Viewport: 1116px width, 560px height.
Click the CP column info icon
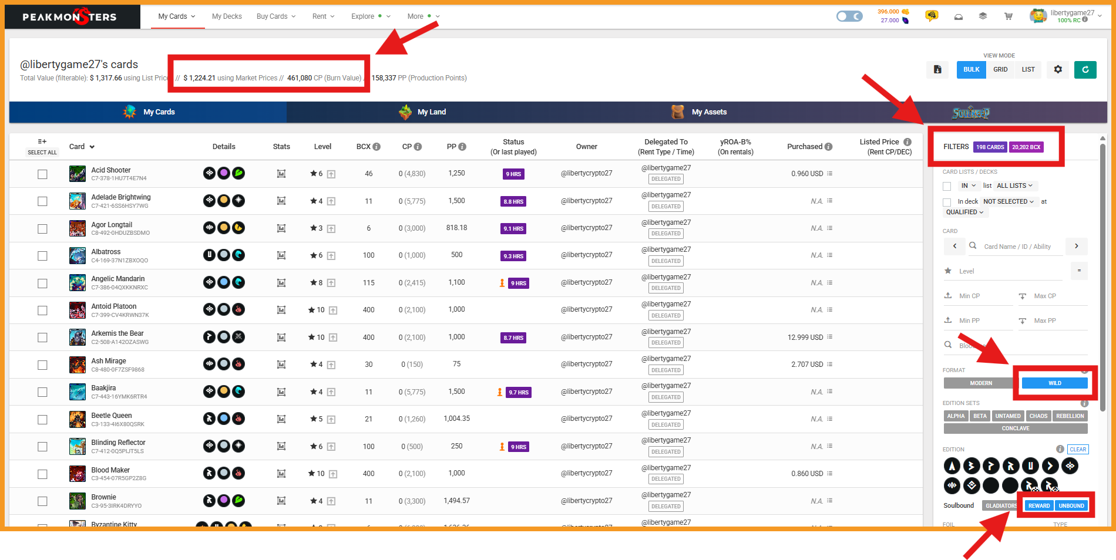pos(418,147)
